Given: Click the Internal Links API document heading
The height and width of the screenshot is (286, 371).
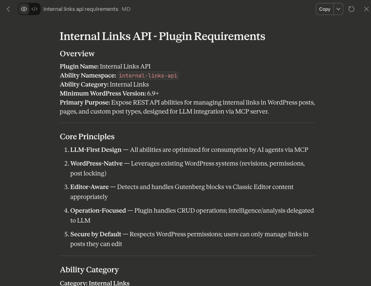Looking at the screenshot, I should (162, 36).
